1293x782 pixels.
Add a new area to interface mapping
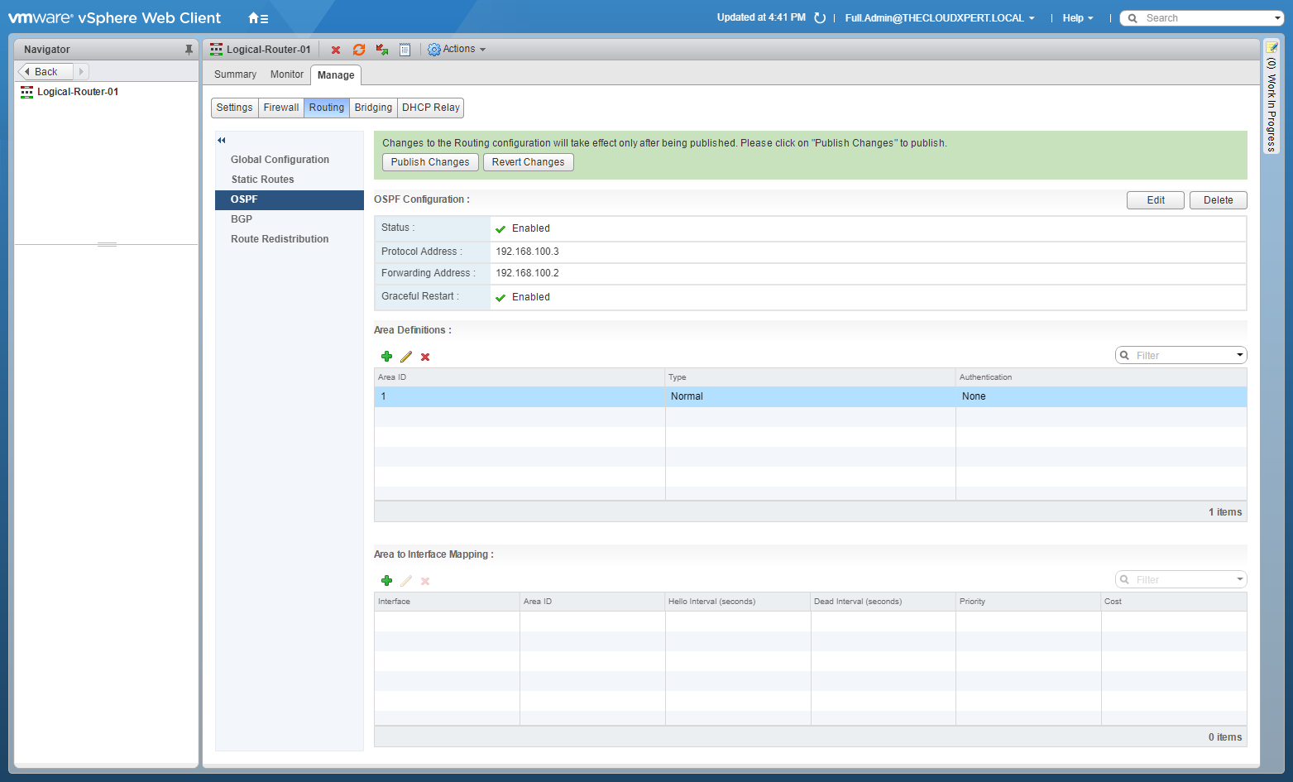point(386,581)
